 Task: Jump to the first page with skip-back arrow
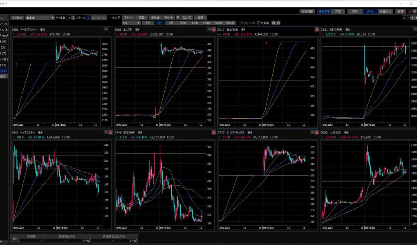pos(404,18)
